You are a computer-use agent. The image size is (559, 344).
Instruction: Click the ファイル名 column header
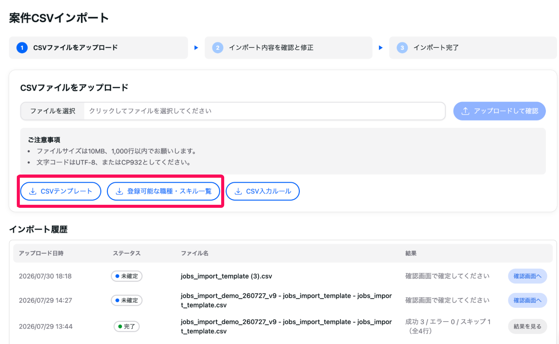(195, 253)
